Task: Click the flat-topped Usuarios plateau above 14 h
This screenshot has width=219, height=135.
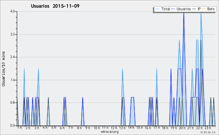Action: tap(132, 97)
